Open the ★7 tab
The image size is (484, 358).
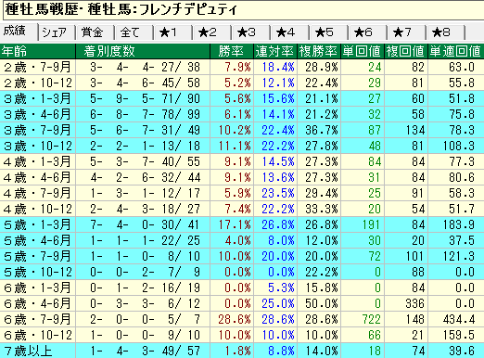(x=406, y=32)
